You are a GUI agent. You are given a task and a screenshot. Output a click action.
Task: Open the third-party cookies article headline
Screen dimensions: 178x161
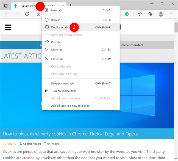point(70,134)
